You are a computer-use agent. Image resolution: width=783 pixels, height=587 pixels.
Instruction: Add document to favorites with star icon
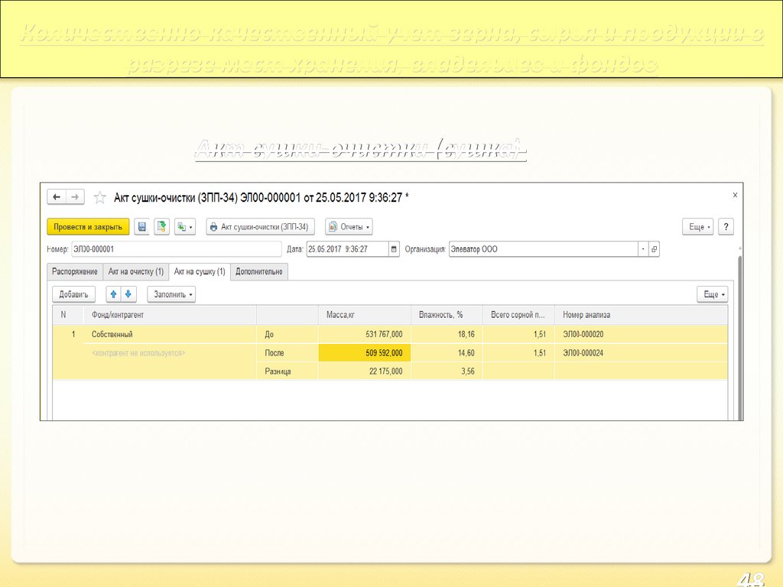99,198
